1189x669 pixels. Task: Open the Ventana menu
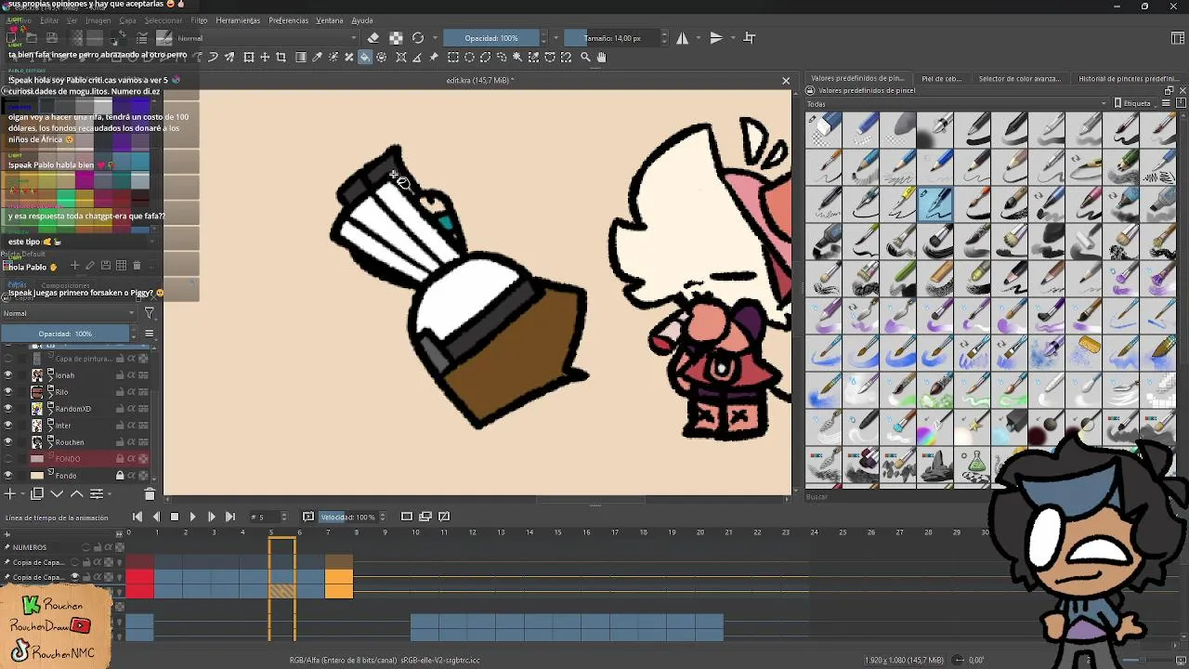click(x=330, y=20)
